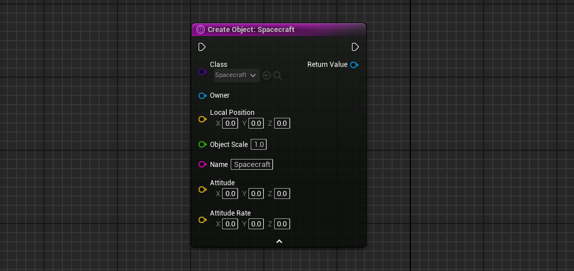This screenshot has height=271, width=574.
Task: Collapse the node's advanced pins arrow
Action: pos(279,241)
